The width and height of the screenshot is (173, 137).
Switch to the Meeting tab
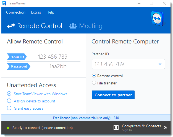90,26
